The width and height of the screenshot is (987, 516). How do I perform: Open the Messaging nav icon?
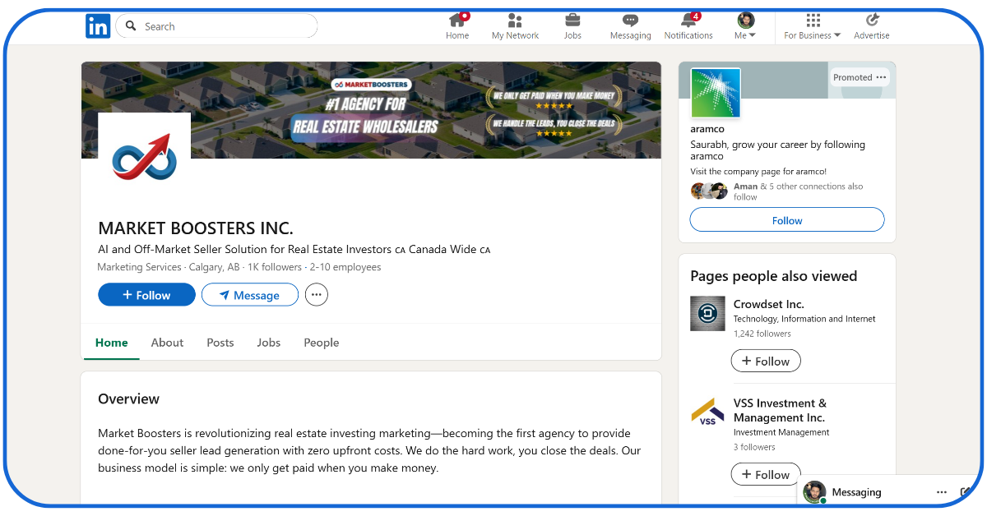630,21
